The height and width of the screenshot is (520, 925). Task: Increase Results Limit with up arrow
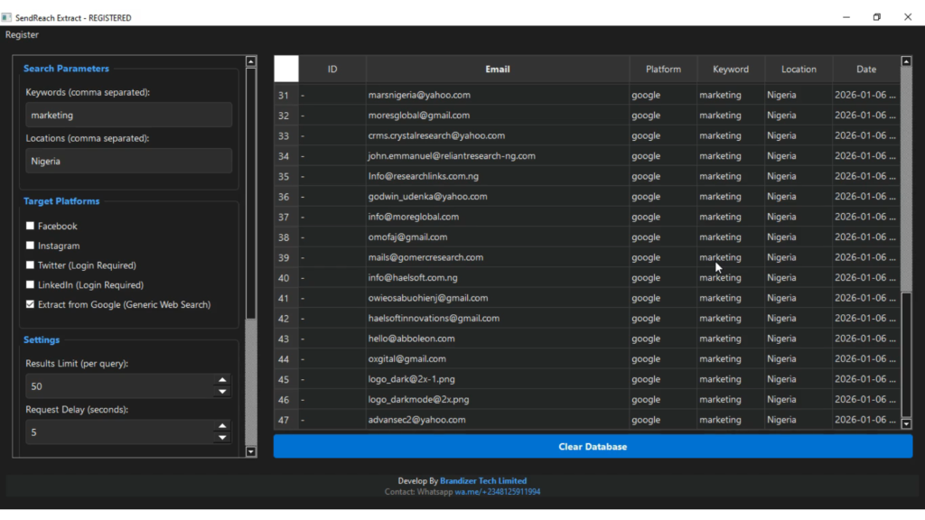(x=222, y=380)
